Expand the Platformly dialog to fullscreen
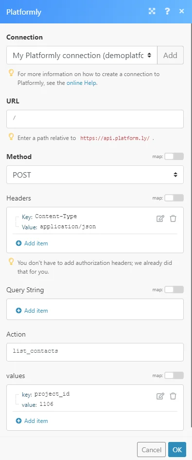 coord(152,11)
